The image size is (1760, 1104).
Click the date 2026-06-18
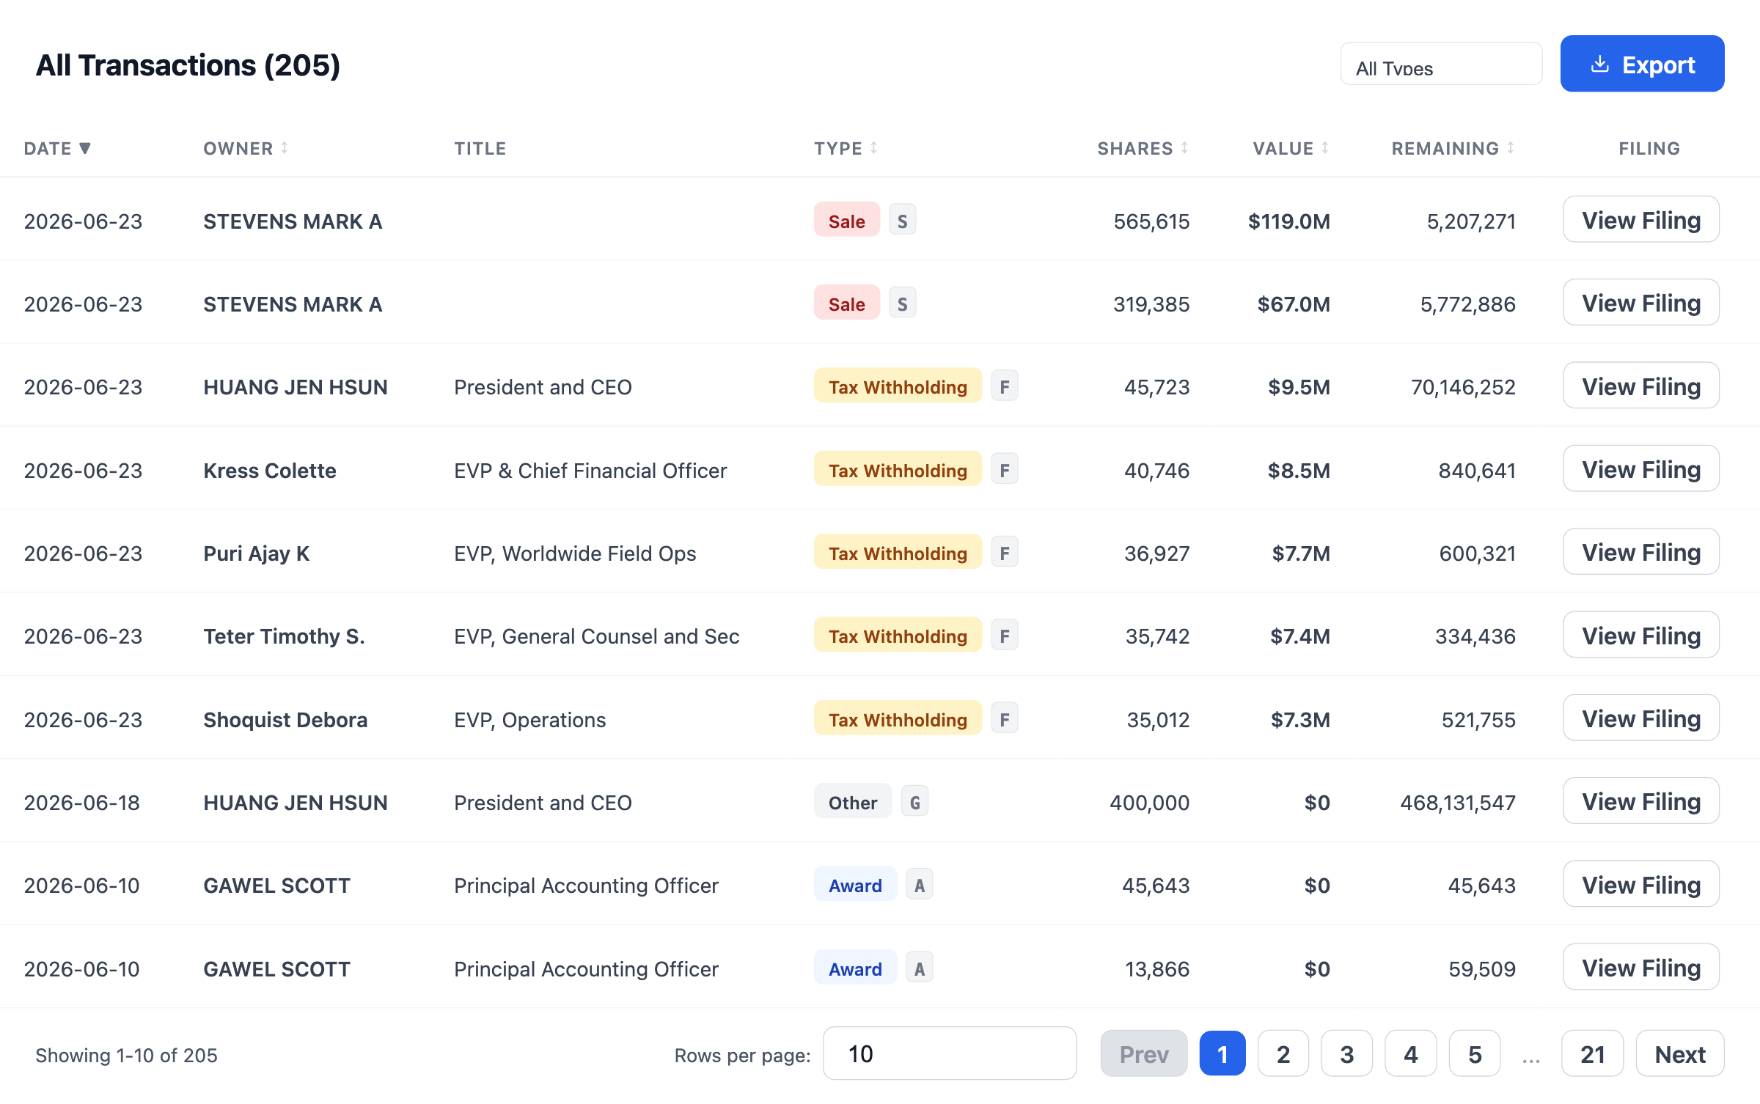click(82, 802)
